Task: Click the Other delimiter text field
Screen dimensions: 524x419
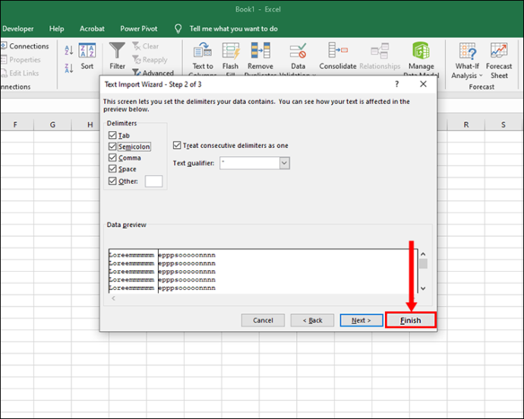Action: coord(153,181)
